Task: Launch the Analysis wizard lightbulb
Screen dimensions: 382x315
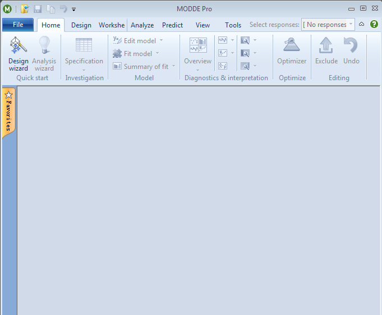Action: point(44,54)
